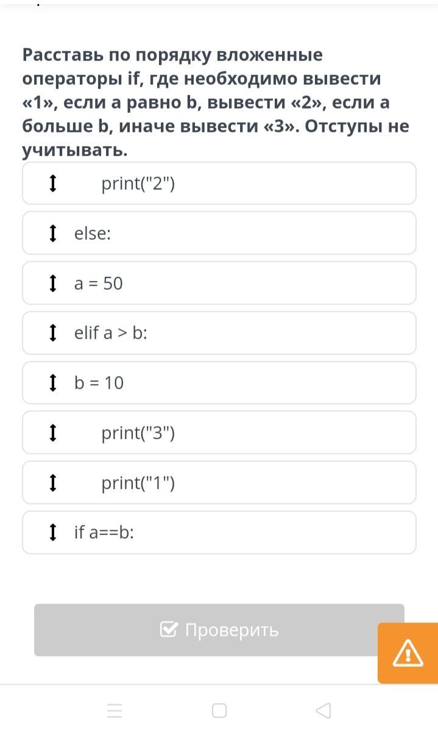Select the print("2") code line text
Viewport: 438px width, 737px height.
[x=138, y=184]
